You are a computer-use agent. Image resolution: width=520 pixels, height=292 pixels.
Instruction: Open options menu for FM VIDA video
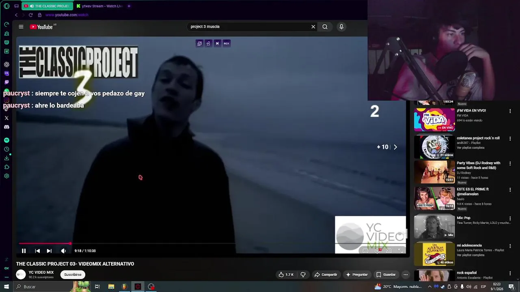click(x=510, y=111)
